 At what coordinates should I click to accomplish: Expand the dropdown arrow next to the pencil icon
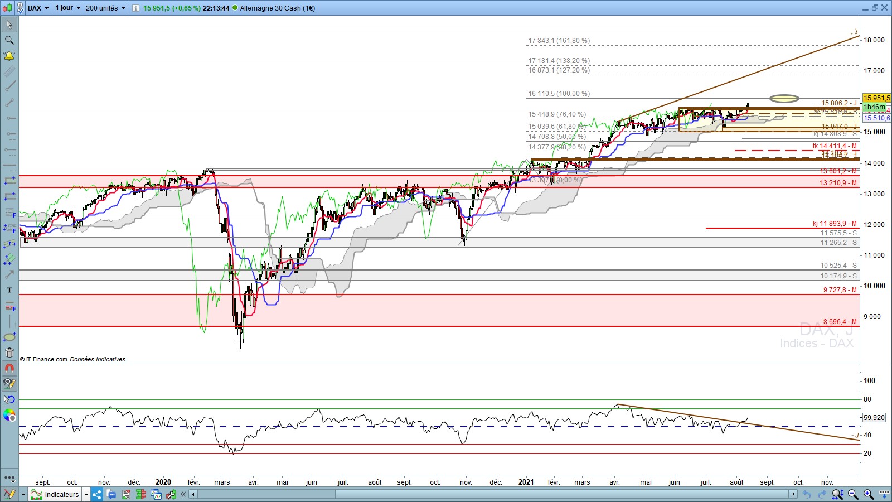point(23,494)
